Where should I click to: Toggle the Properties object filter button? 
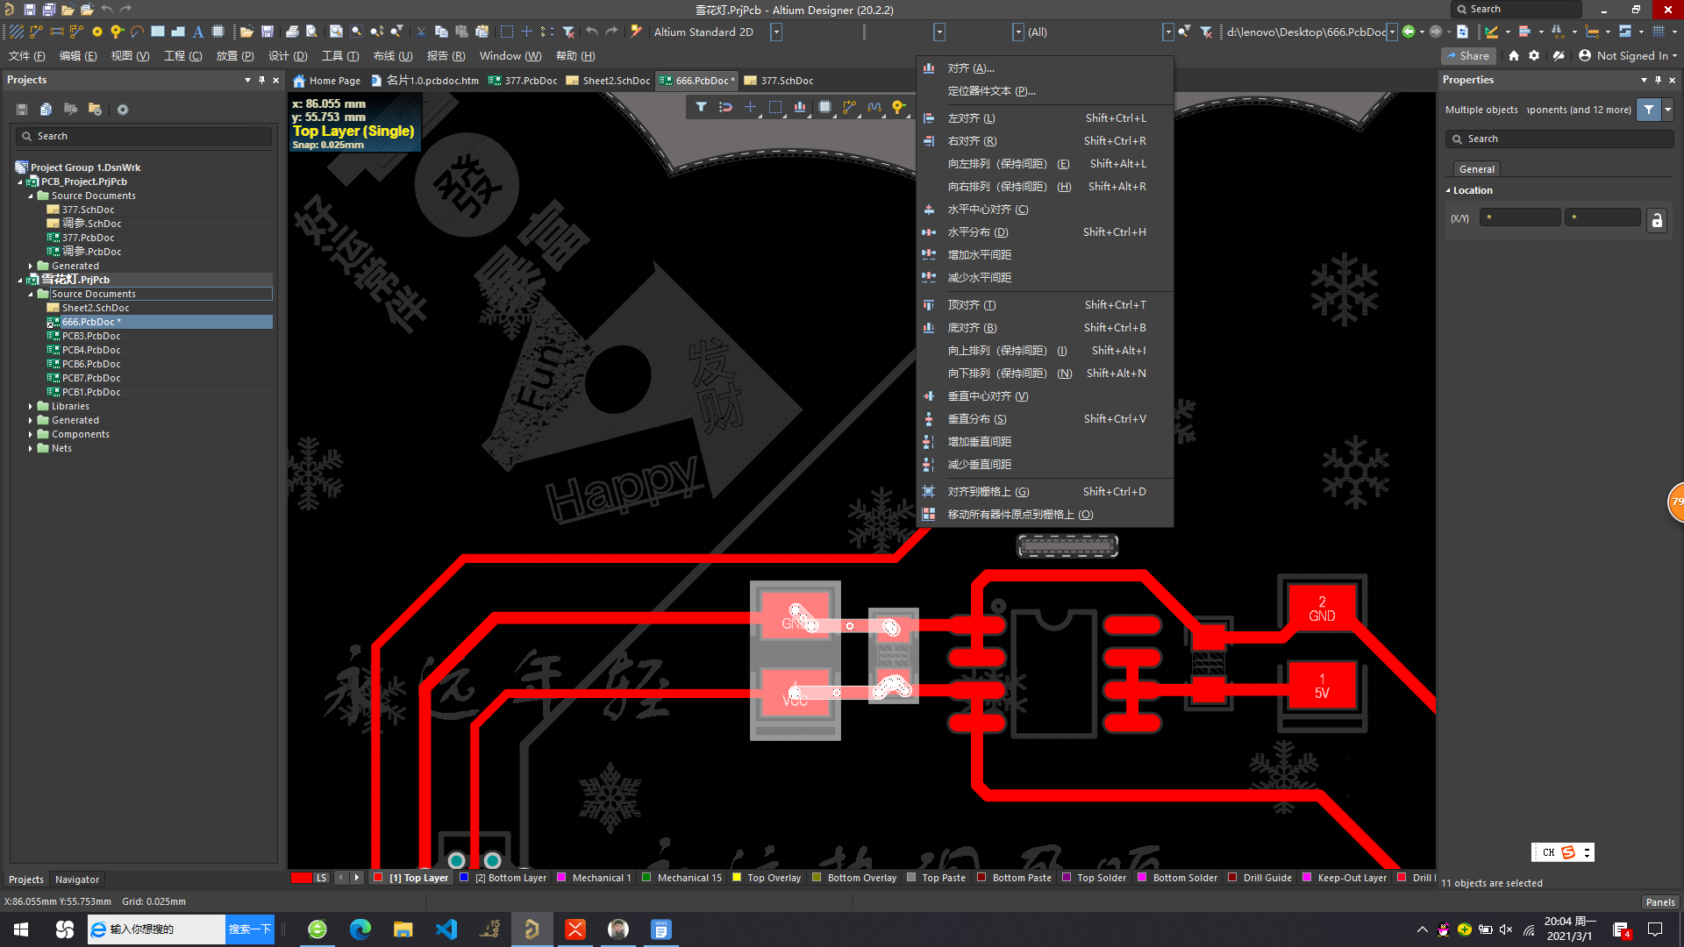(x=1649, y=110)
